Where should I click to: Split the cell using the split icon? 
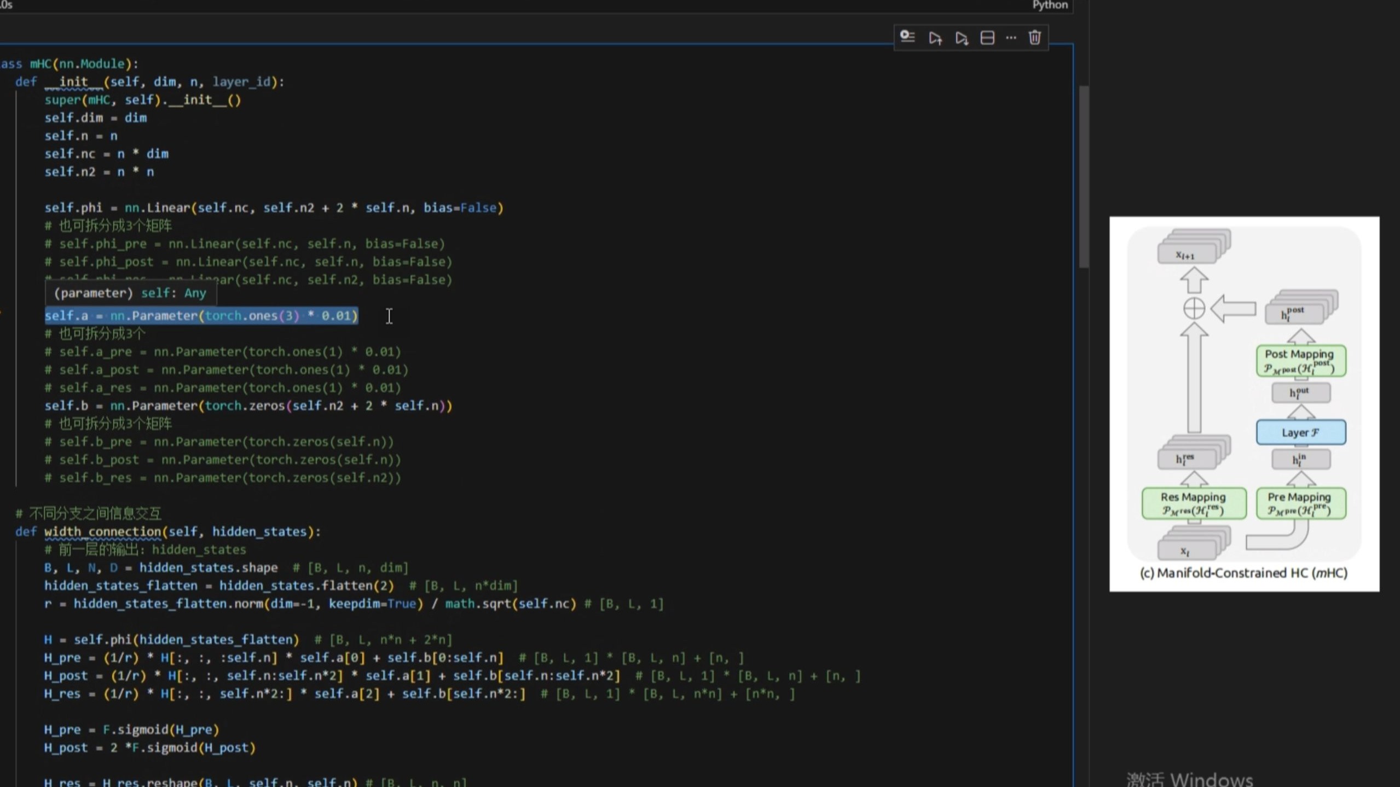[987, 38]
